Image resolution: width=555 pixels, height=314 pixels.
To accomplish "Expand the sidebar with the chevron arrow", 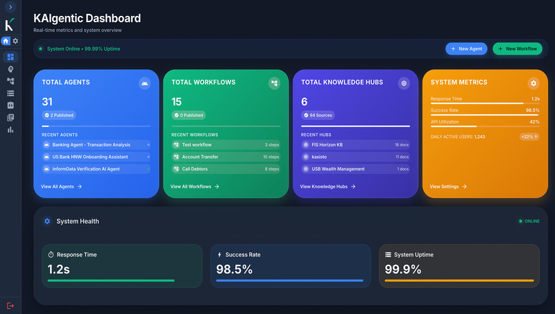I will 10,7.
